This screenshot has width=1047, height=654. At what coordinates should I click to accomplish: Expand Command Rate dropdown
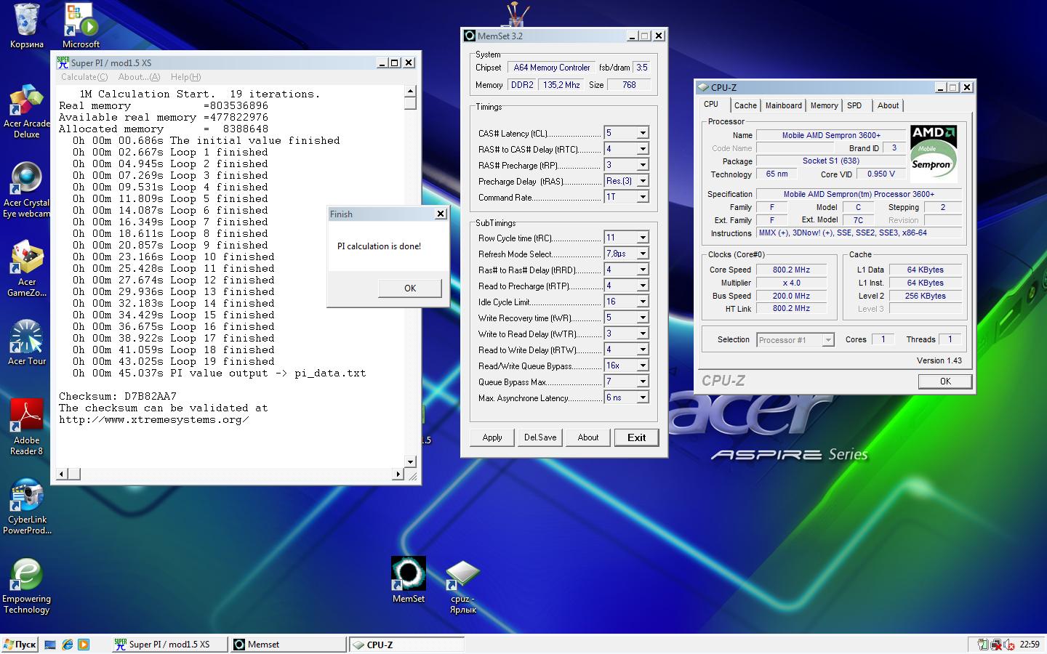pyautogui.click(x=643, y=197)
